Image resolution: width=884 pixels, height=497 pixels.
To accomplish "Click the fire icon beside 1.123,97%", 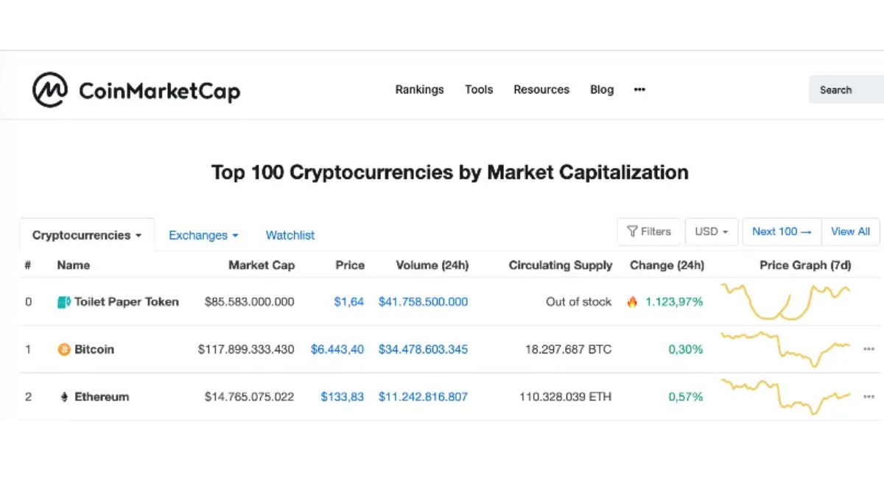I will [632, 302].
